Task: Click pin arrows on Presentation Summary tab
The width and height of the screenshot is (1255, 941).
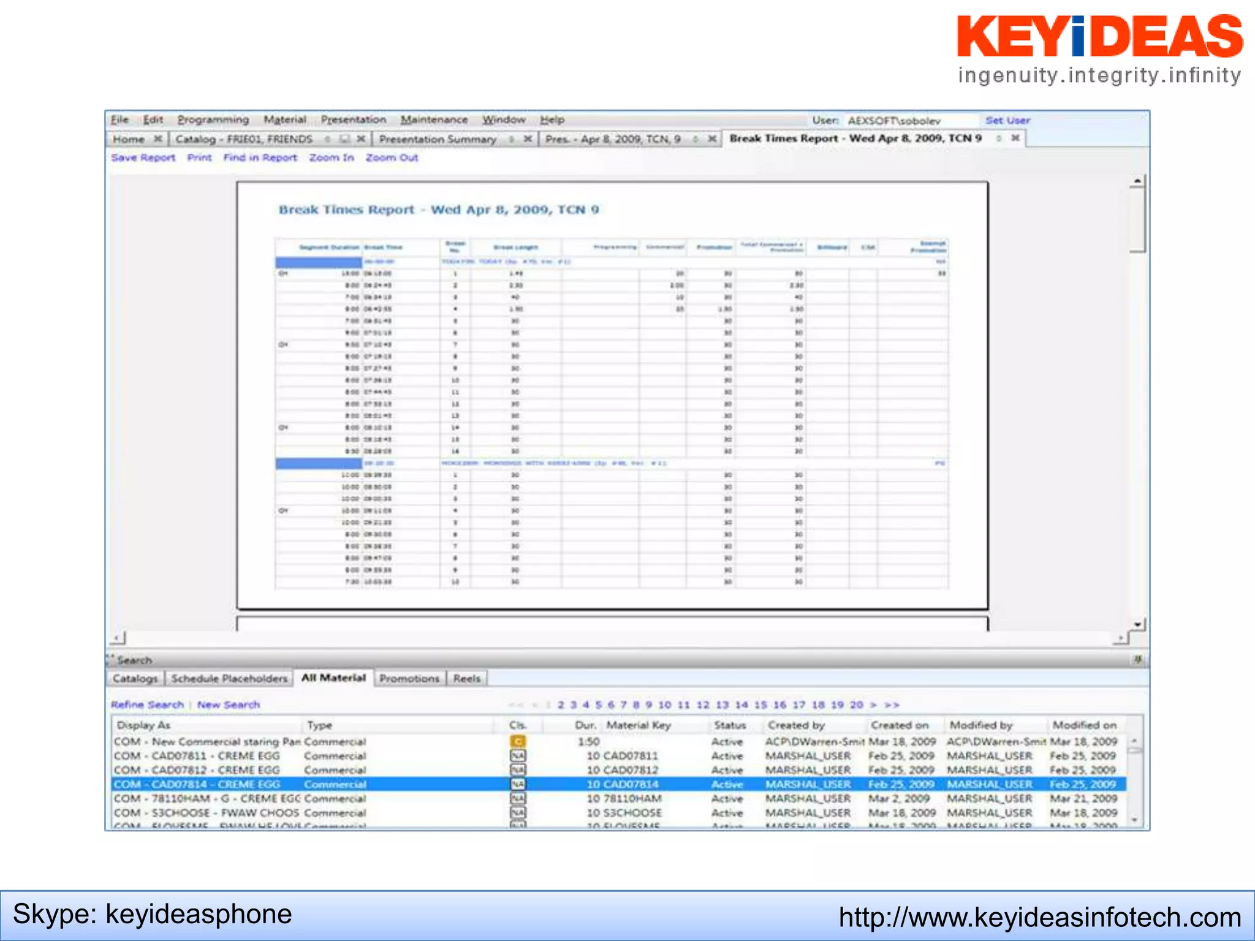Action: tap(511, 139)
